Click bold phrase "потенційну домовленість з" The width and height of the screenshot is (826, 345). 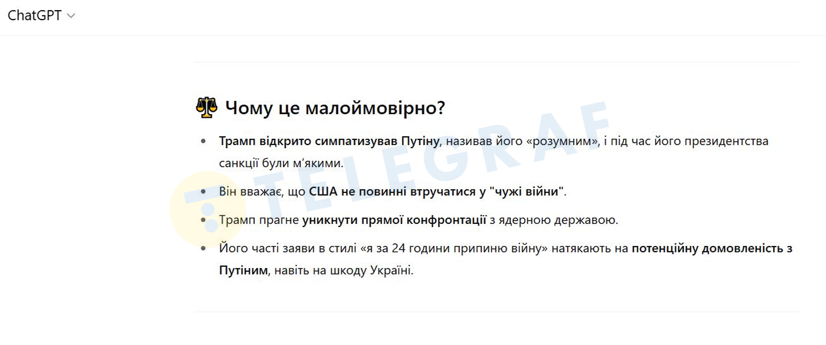[x=711, y=249]
